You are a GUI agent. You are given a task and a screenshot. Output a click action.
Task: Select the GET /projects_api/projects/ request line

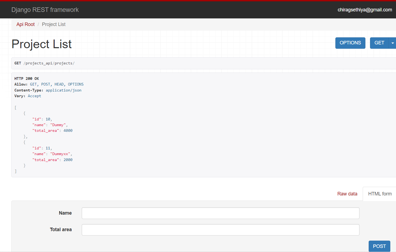coord(45,63)
